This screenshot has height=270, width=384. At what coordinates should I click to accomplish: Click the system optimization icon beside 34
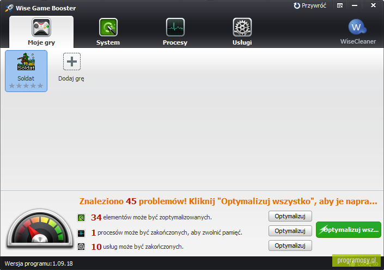click(x=81, y=217)
